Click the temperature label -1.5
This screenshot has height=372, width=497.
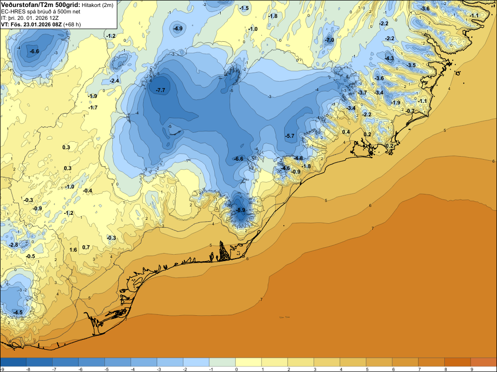(x=244, y=8)
